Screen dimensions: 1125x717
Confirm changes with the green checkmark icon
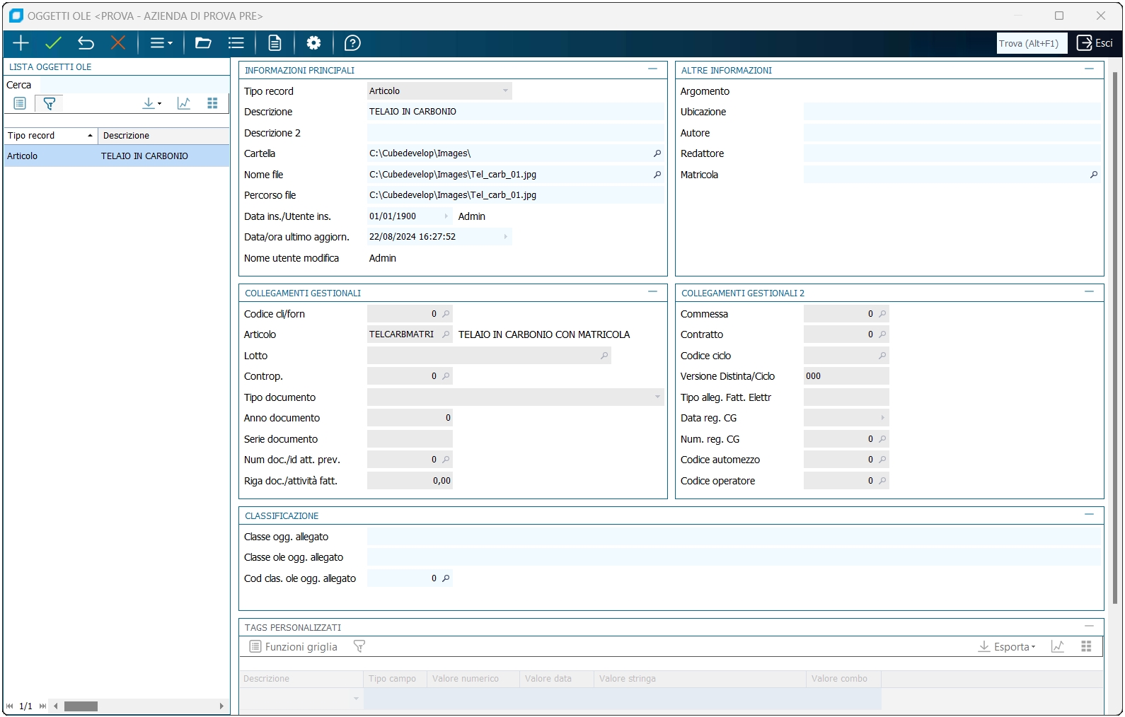(53, 43)
